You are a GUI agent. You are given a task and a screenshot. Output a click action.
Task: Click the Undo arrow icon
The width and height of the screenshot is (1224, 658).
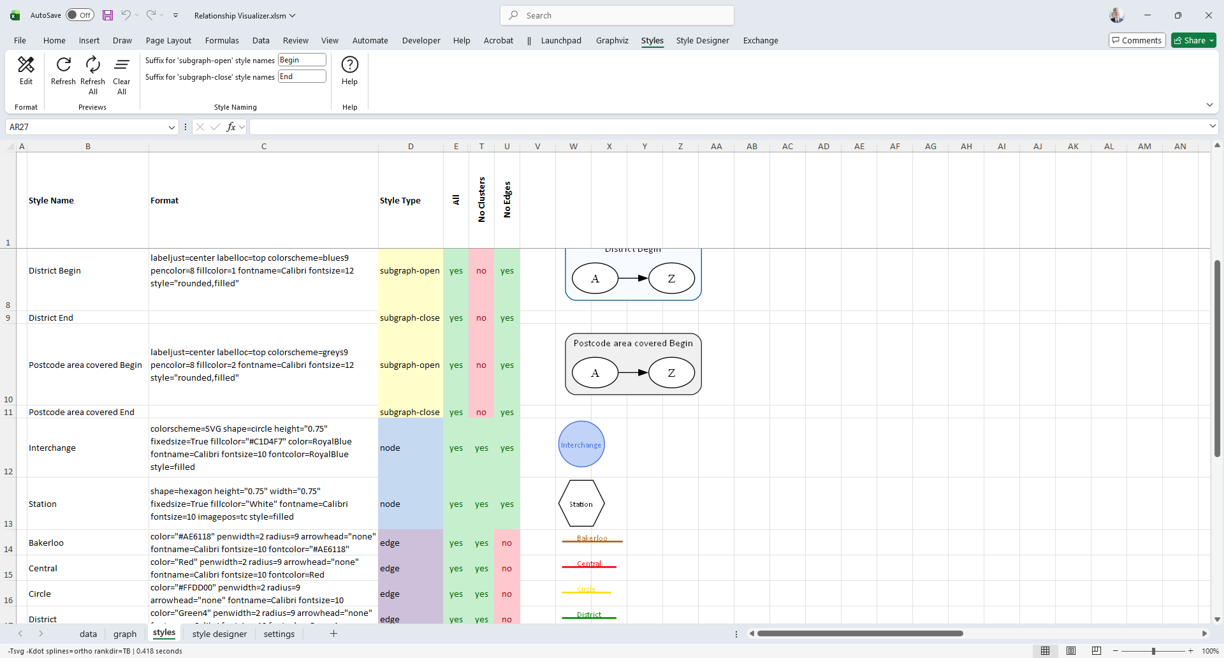click(126, 15)
